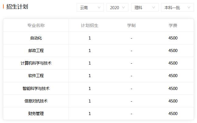Screen dimensions: 197x123
Task: Select the 财务管理 major row
Action: pyautogui.click(x=99, y=114)
